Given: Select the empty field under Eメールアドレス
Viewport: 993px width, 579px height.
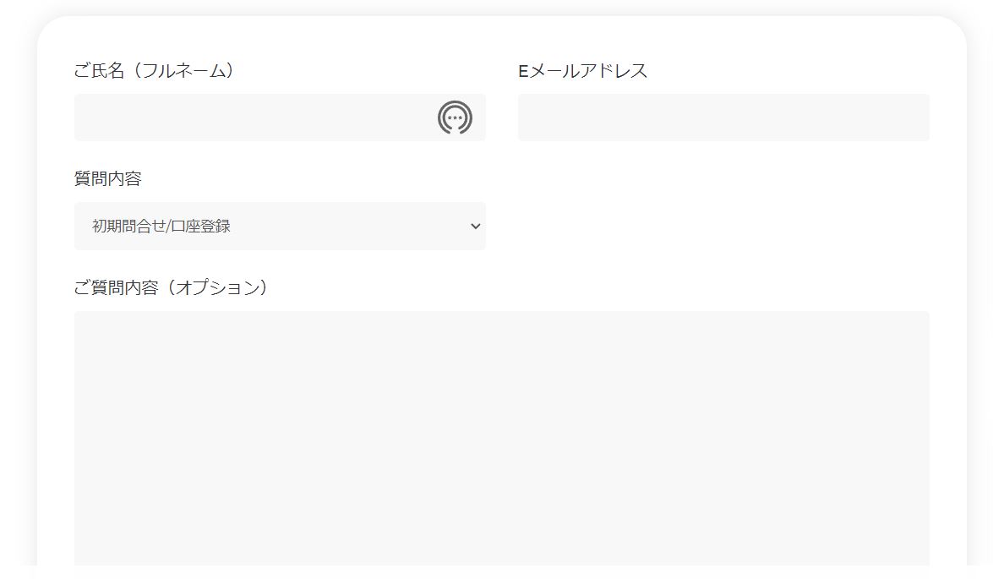Looking at the screenshot, I should click(723, 117).
